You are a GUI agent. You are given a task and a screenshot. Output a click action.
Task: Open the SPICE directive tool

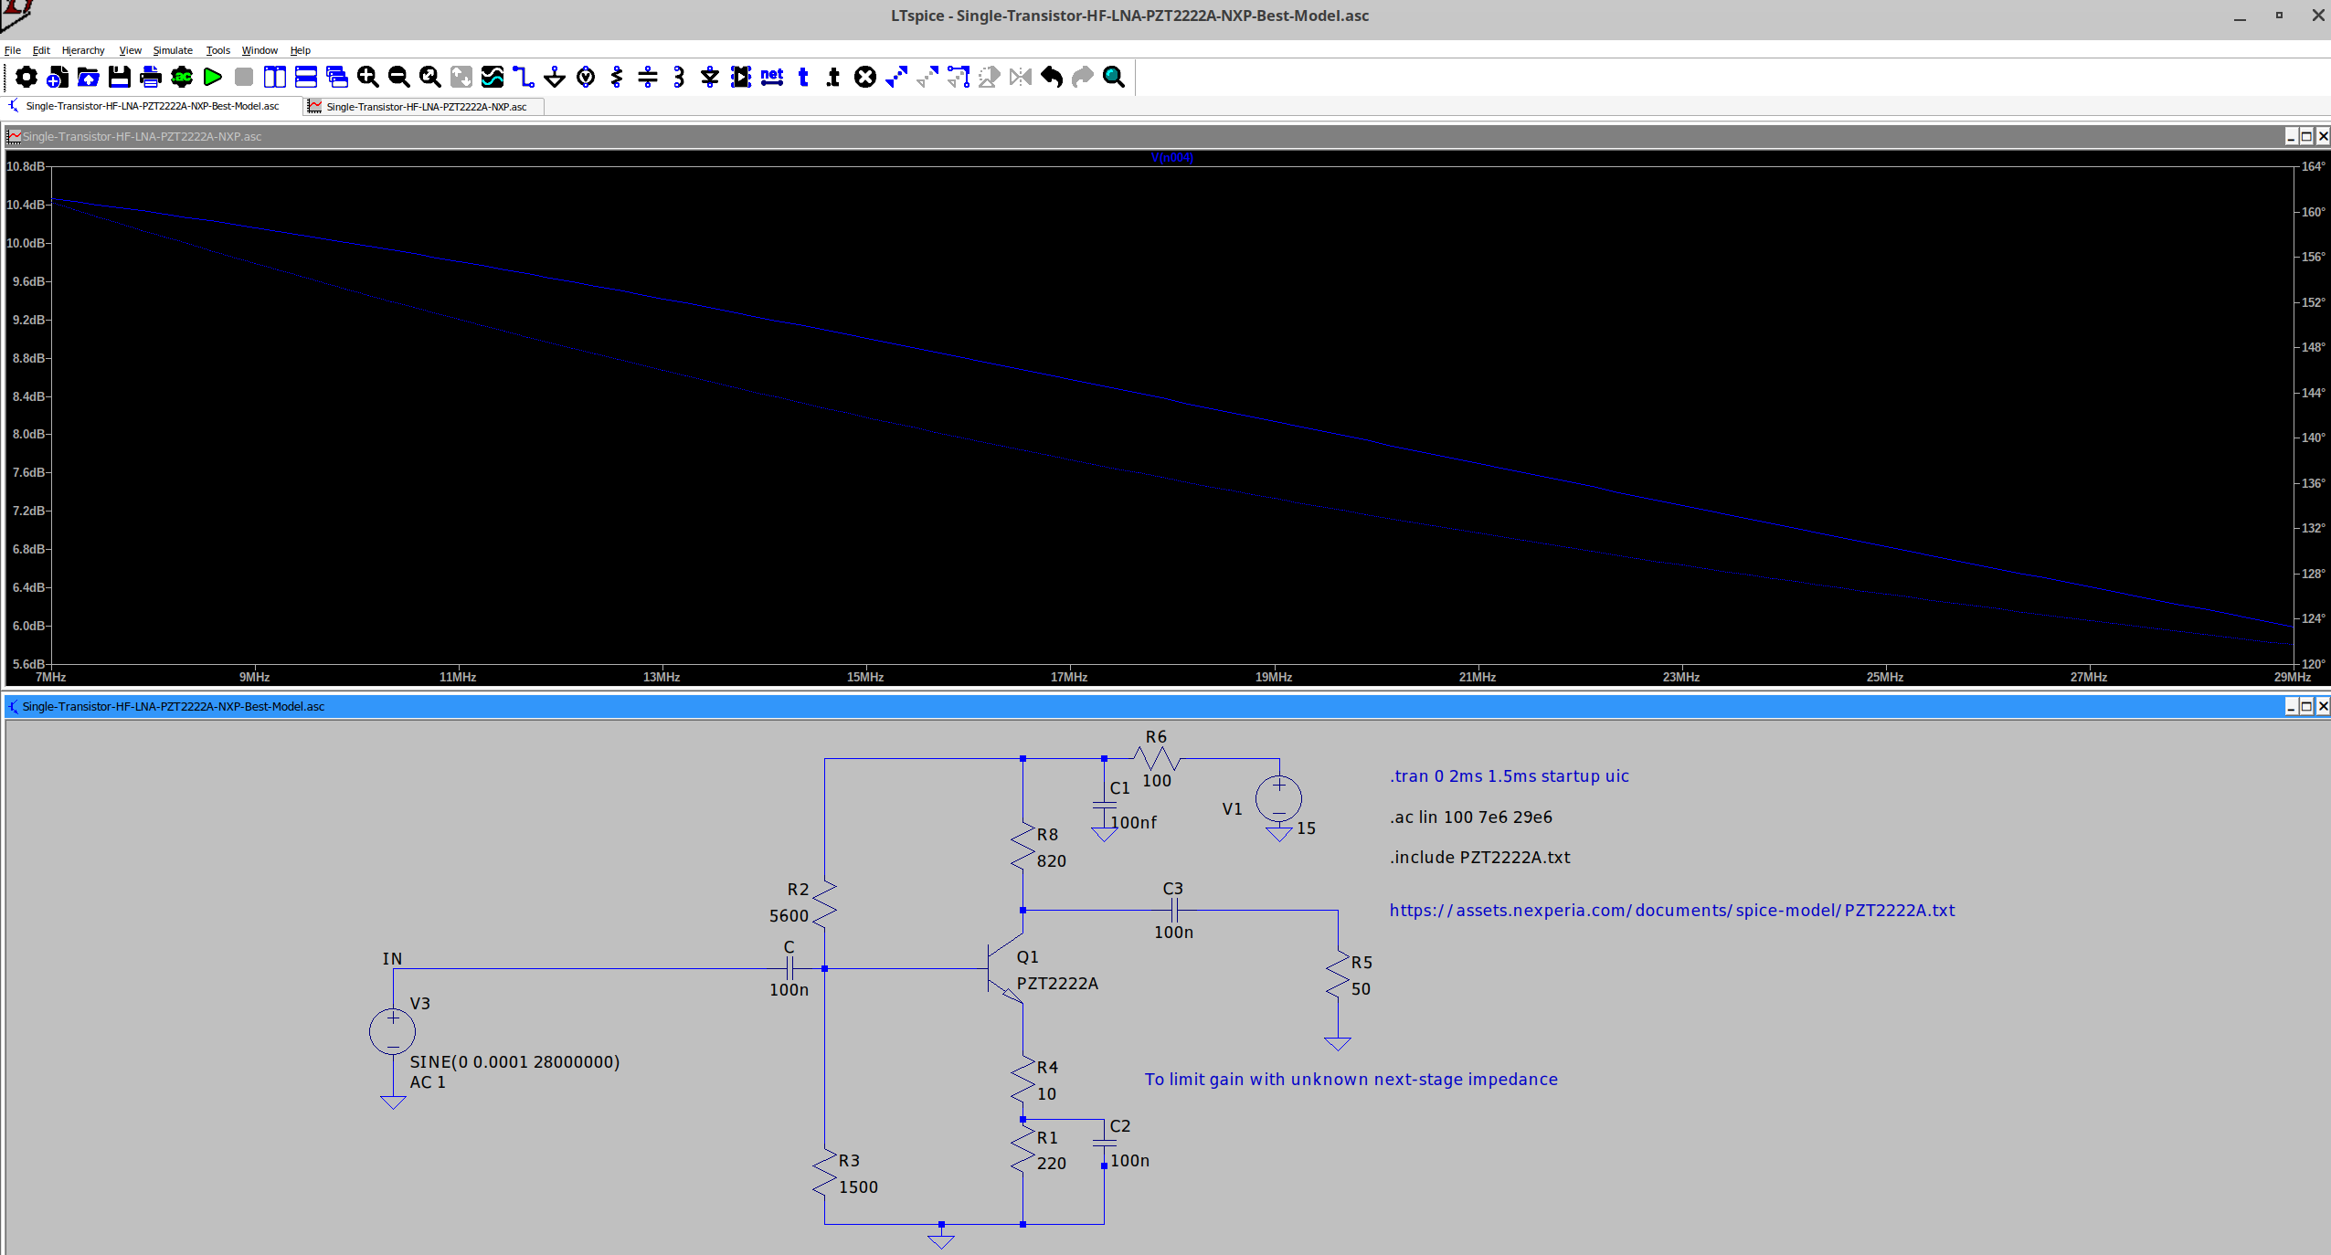coord(833,78)
